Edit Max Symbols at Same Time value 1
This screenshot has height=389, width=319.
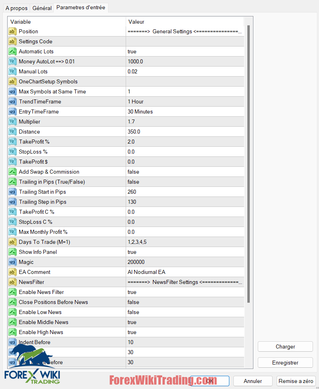185,91
